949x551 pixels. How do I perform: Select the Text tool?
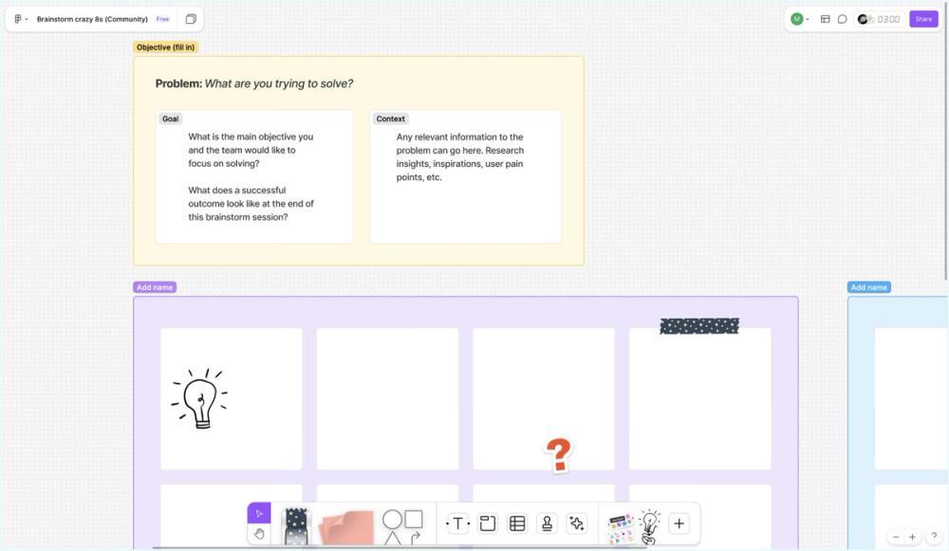coord(456,522)
